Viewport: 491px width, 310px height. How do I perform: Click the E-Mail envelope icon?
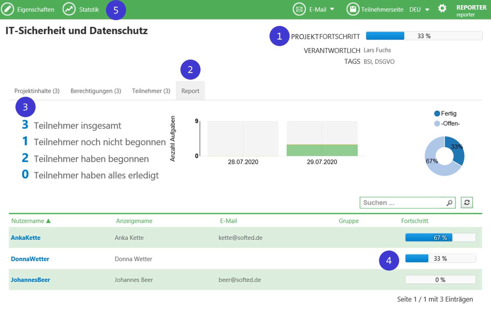point(299,9)
